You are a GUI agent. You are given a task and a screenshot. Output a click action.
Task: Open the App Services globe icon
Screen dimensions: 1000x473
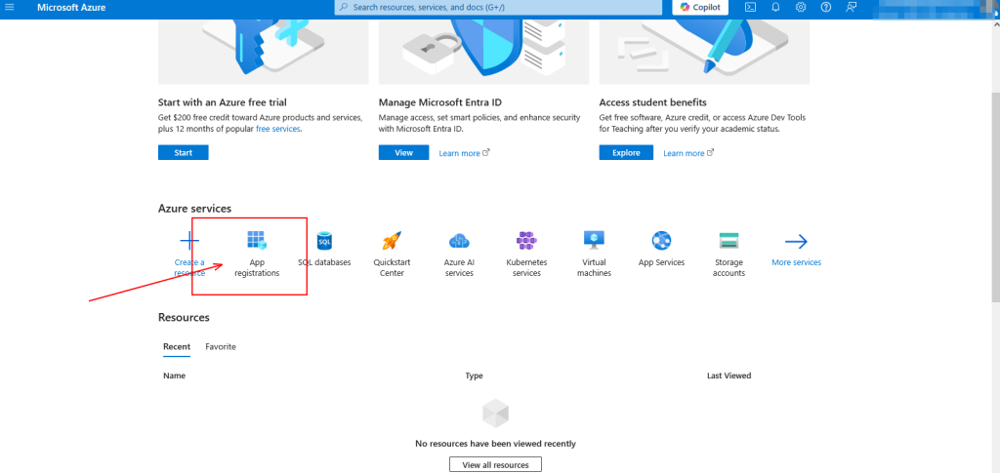(661, 241)
